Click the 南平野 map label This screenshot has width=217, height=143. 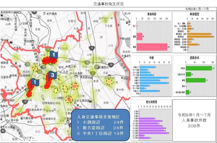[x=15, y=120]
